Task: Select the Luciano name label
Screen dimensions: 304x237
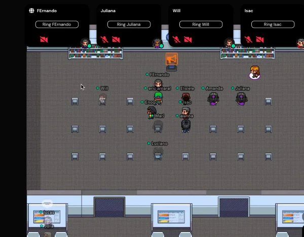Action: [160, 144]
